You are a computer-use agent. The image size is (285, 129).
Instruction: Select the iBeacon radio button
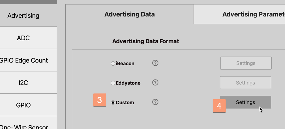click(x=113, y=64)
